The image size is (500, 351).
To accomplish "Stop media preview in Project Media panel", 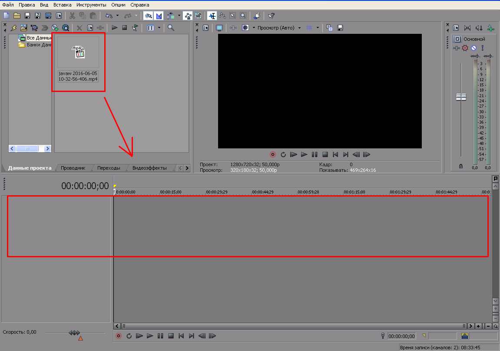I will (x=125, y=28).
